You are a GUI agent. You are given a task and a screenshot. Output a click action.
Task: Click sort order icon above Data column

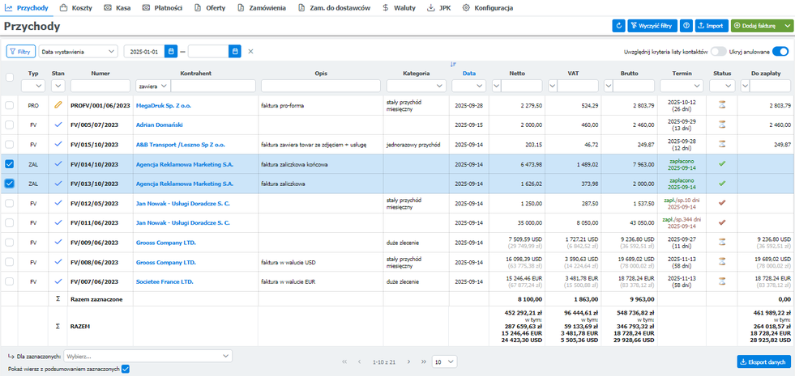pos(453,64)
